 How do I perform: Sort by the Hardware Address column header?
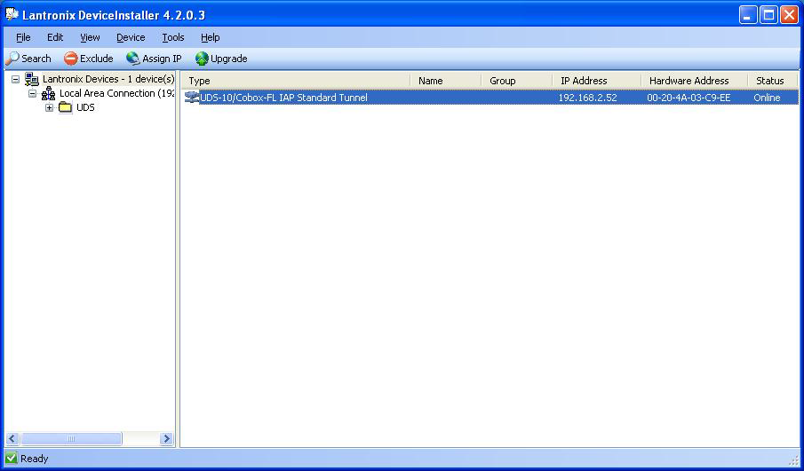click(694, 81)
